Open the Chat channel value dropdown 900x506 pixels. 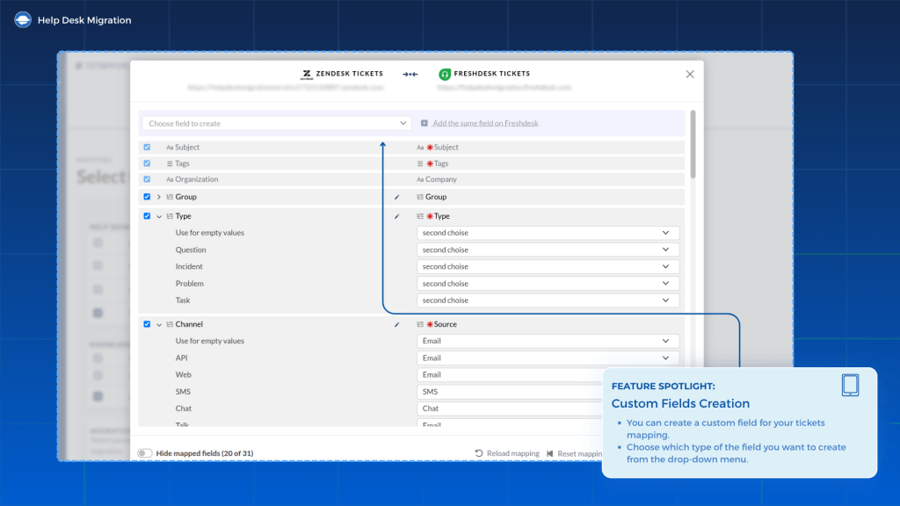[510, 408]
